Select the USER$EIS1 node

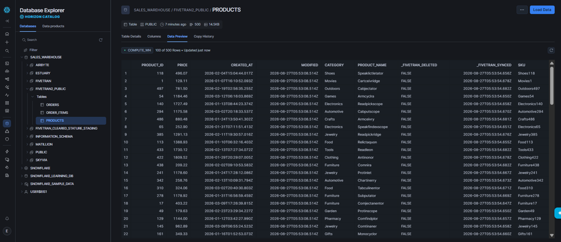(x=39, y=192)
